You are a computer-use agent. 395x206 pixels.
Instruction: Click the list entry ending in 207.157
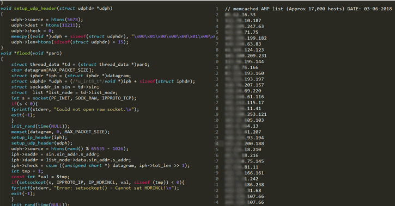pos(245,85)
